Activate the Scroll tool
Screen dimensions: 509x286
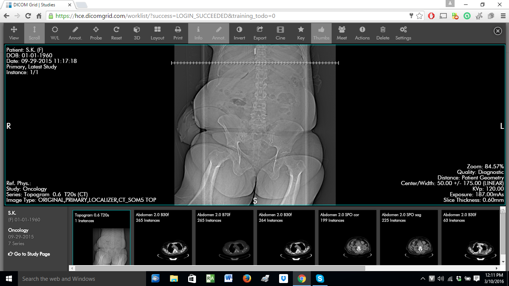click(x=34, y=33)
